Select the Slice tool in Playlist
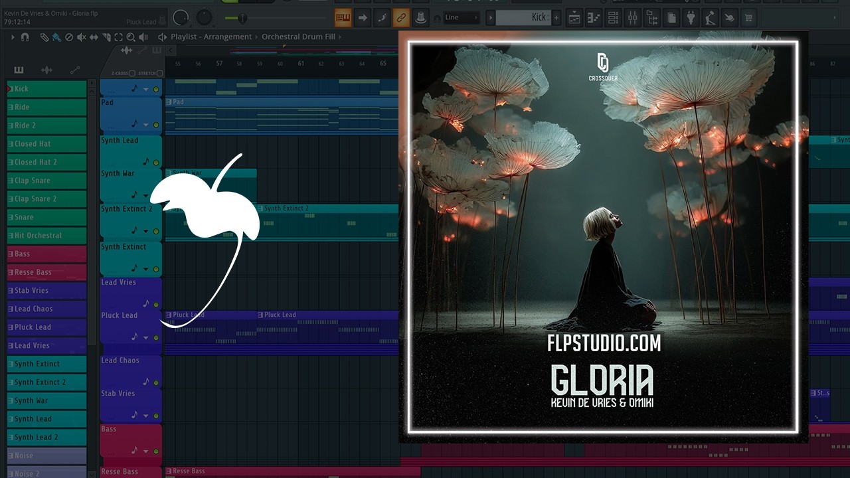Image resolution: width=850 pixels, height=478 pixels. (x=106, y=37)
